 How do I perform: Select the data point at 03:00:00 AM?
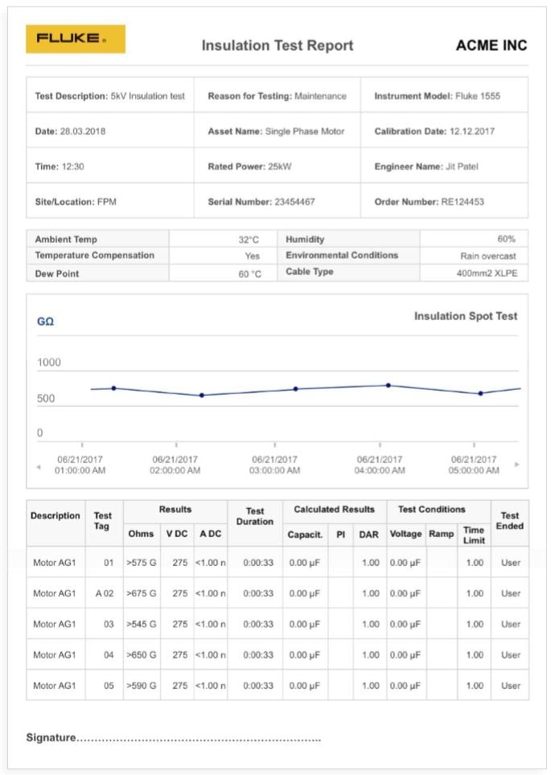[296, 389]
